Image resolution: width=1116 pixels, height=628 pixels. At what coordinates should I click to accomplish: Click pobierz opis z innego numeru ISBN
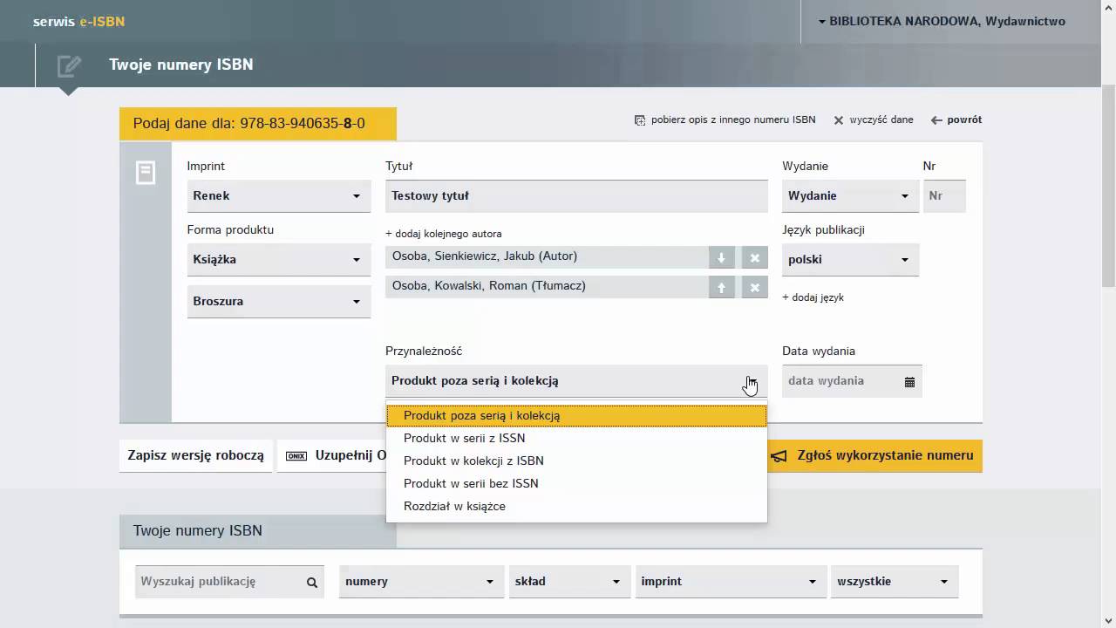point(733,120)
